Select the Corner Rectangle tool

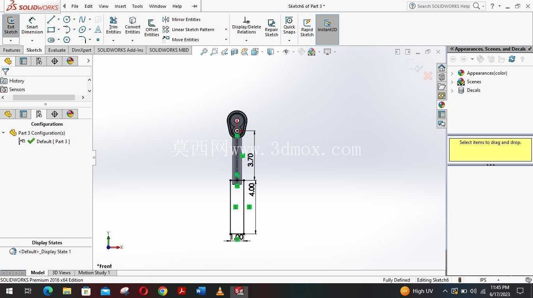pos(51,30)
